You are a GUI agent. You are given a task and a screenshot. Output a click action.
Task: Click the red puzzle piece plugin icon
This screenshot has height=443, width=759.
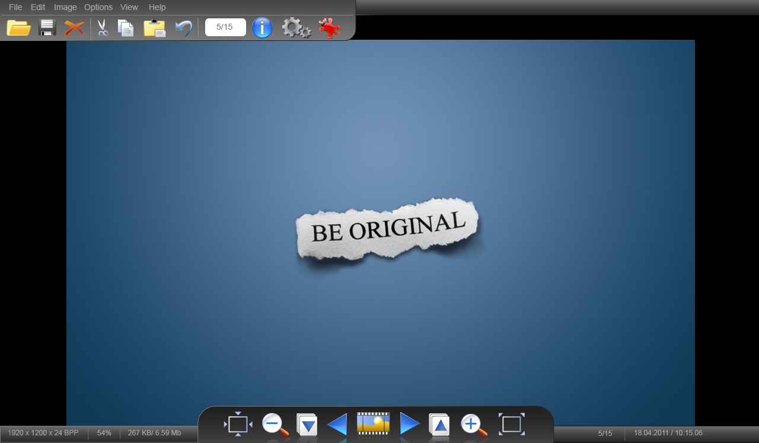click(329, 28)
